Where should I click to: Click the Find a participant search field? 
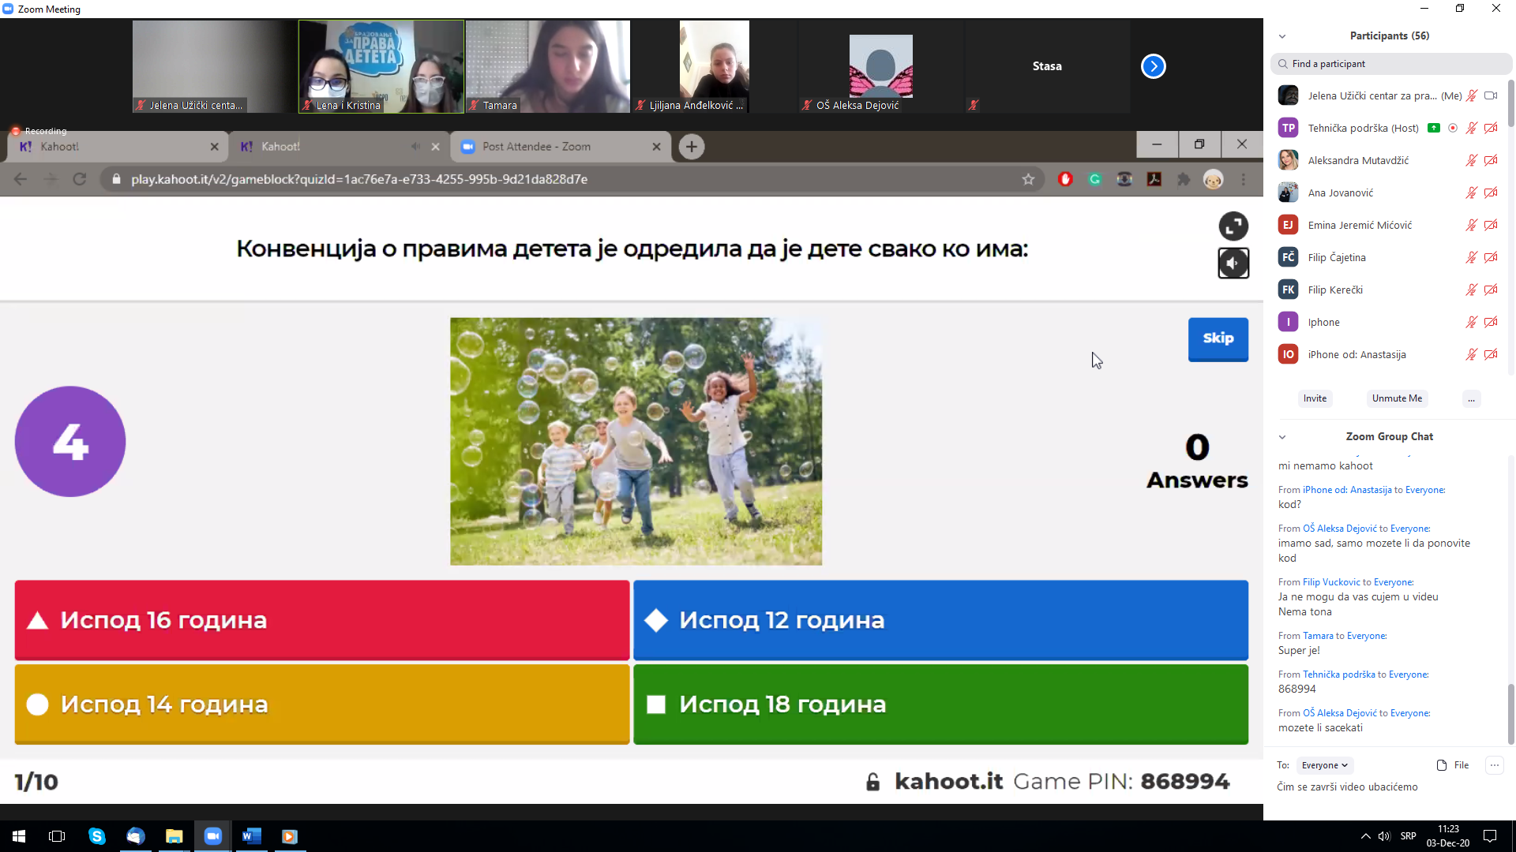click(x=1391, y=64)
